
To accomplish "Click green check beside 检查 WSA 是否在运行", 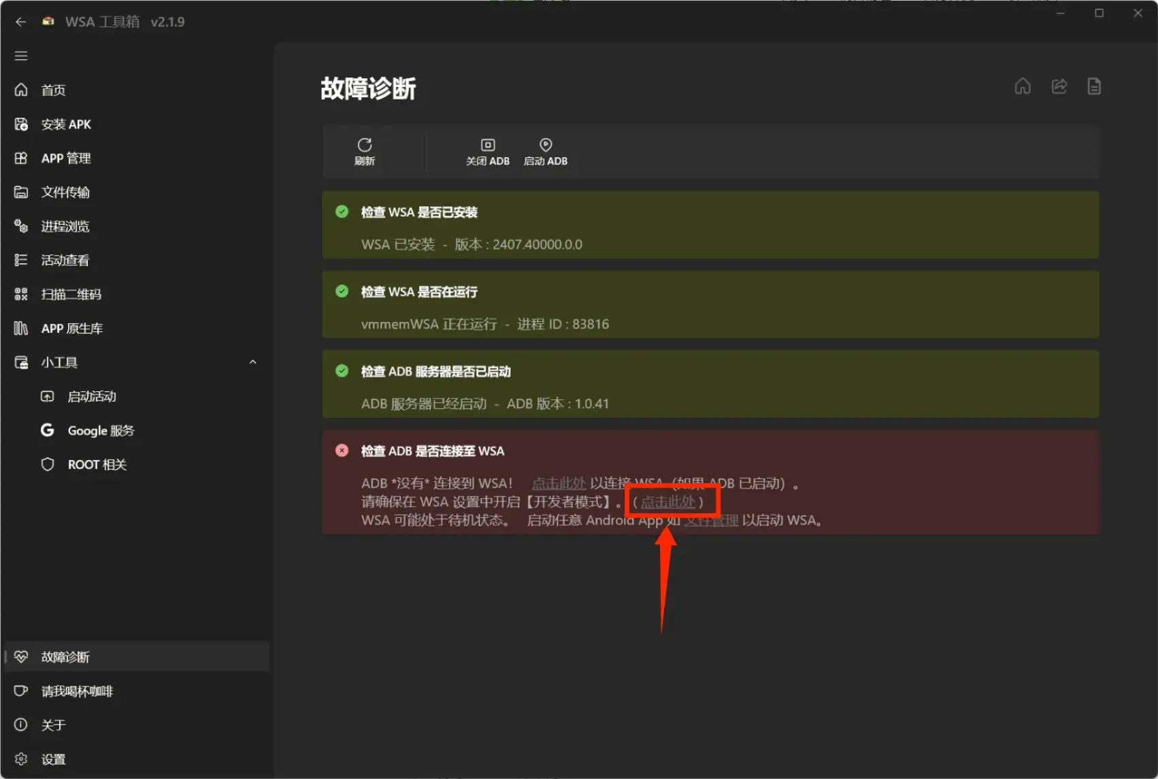I will 342,291.
